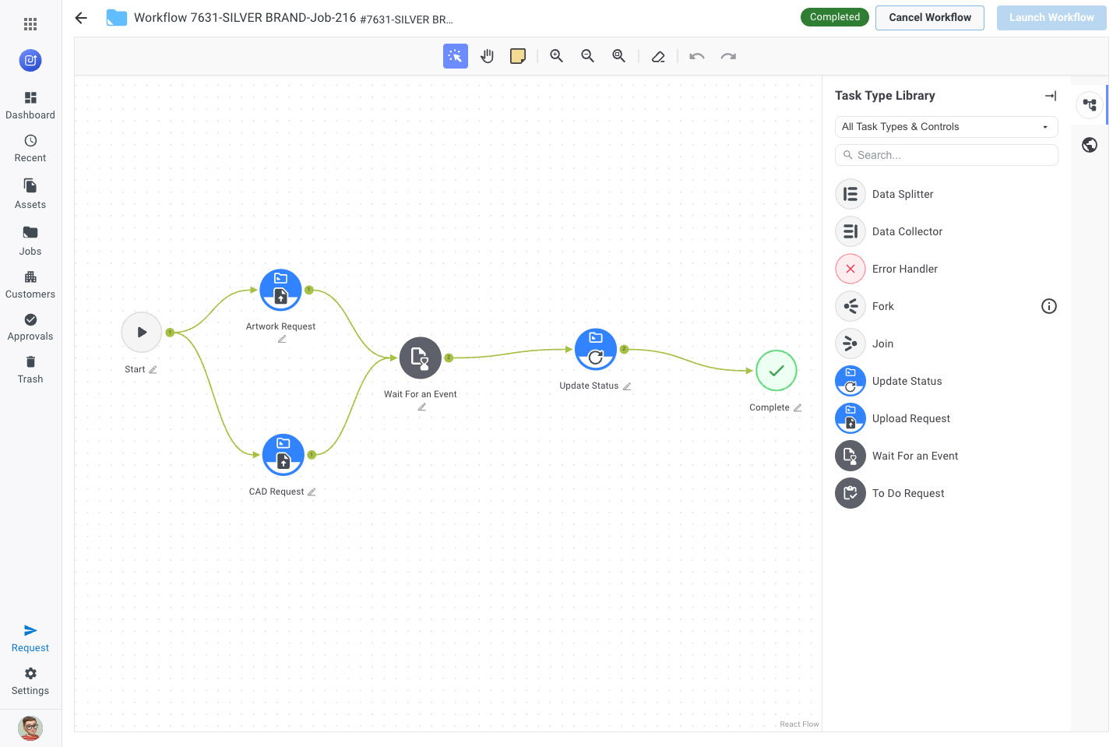Click the sticky note tool icon
This screenshot has width=1120, height=747.
(518, 56)
